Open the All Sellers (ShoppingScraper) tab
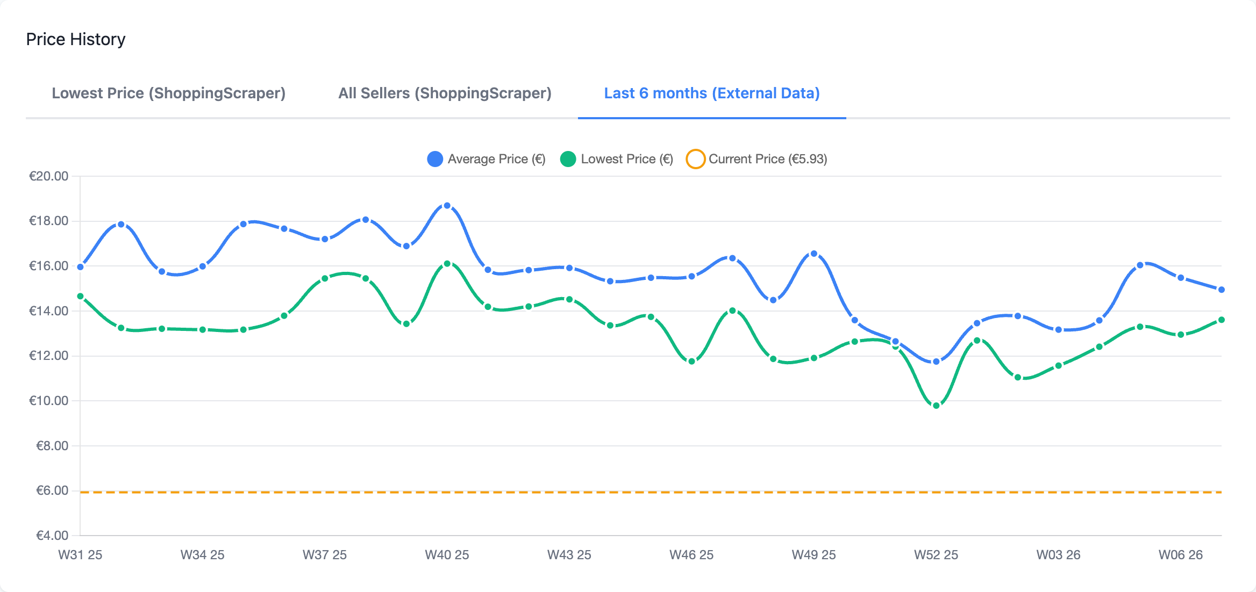 click(x=444, y=93)
